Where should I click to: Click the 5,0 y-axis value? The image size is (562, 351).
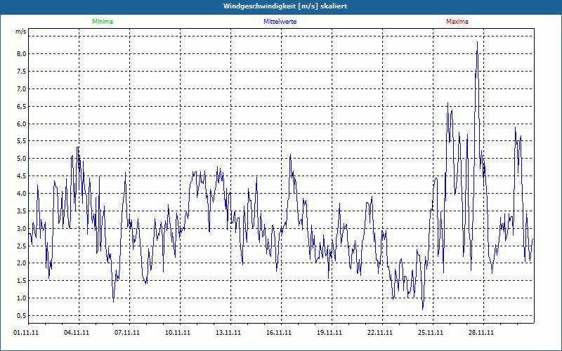point(22,159)
